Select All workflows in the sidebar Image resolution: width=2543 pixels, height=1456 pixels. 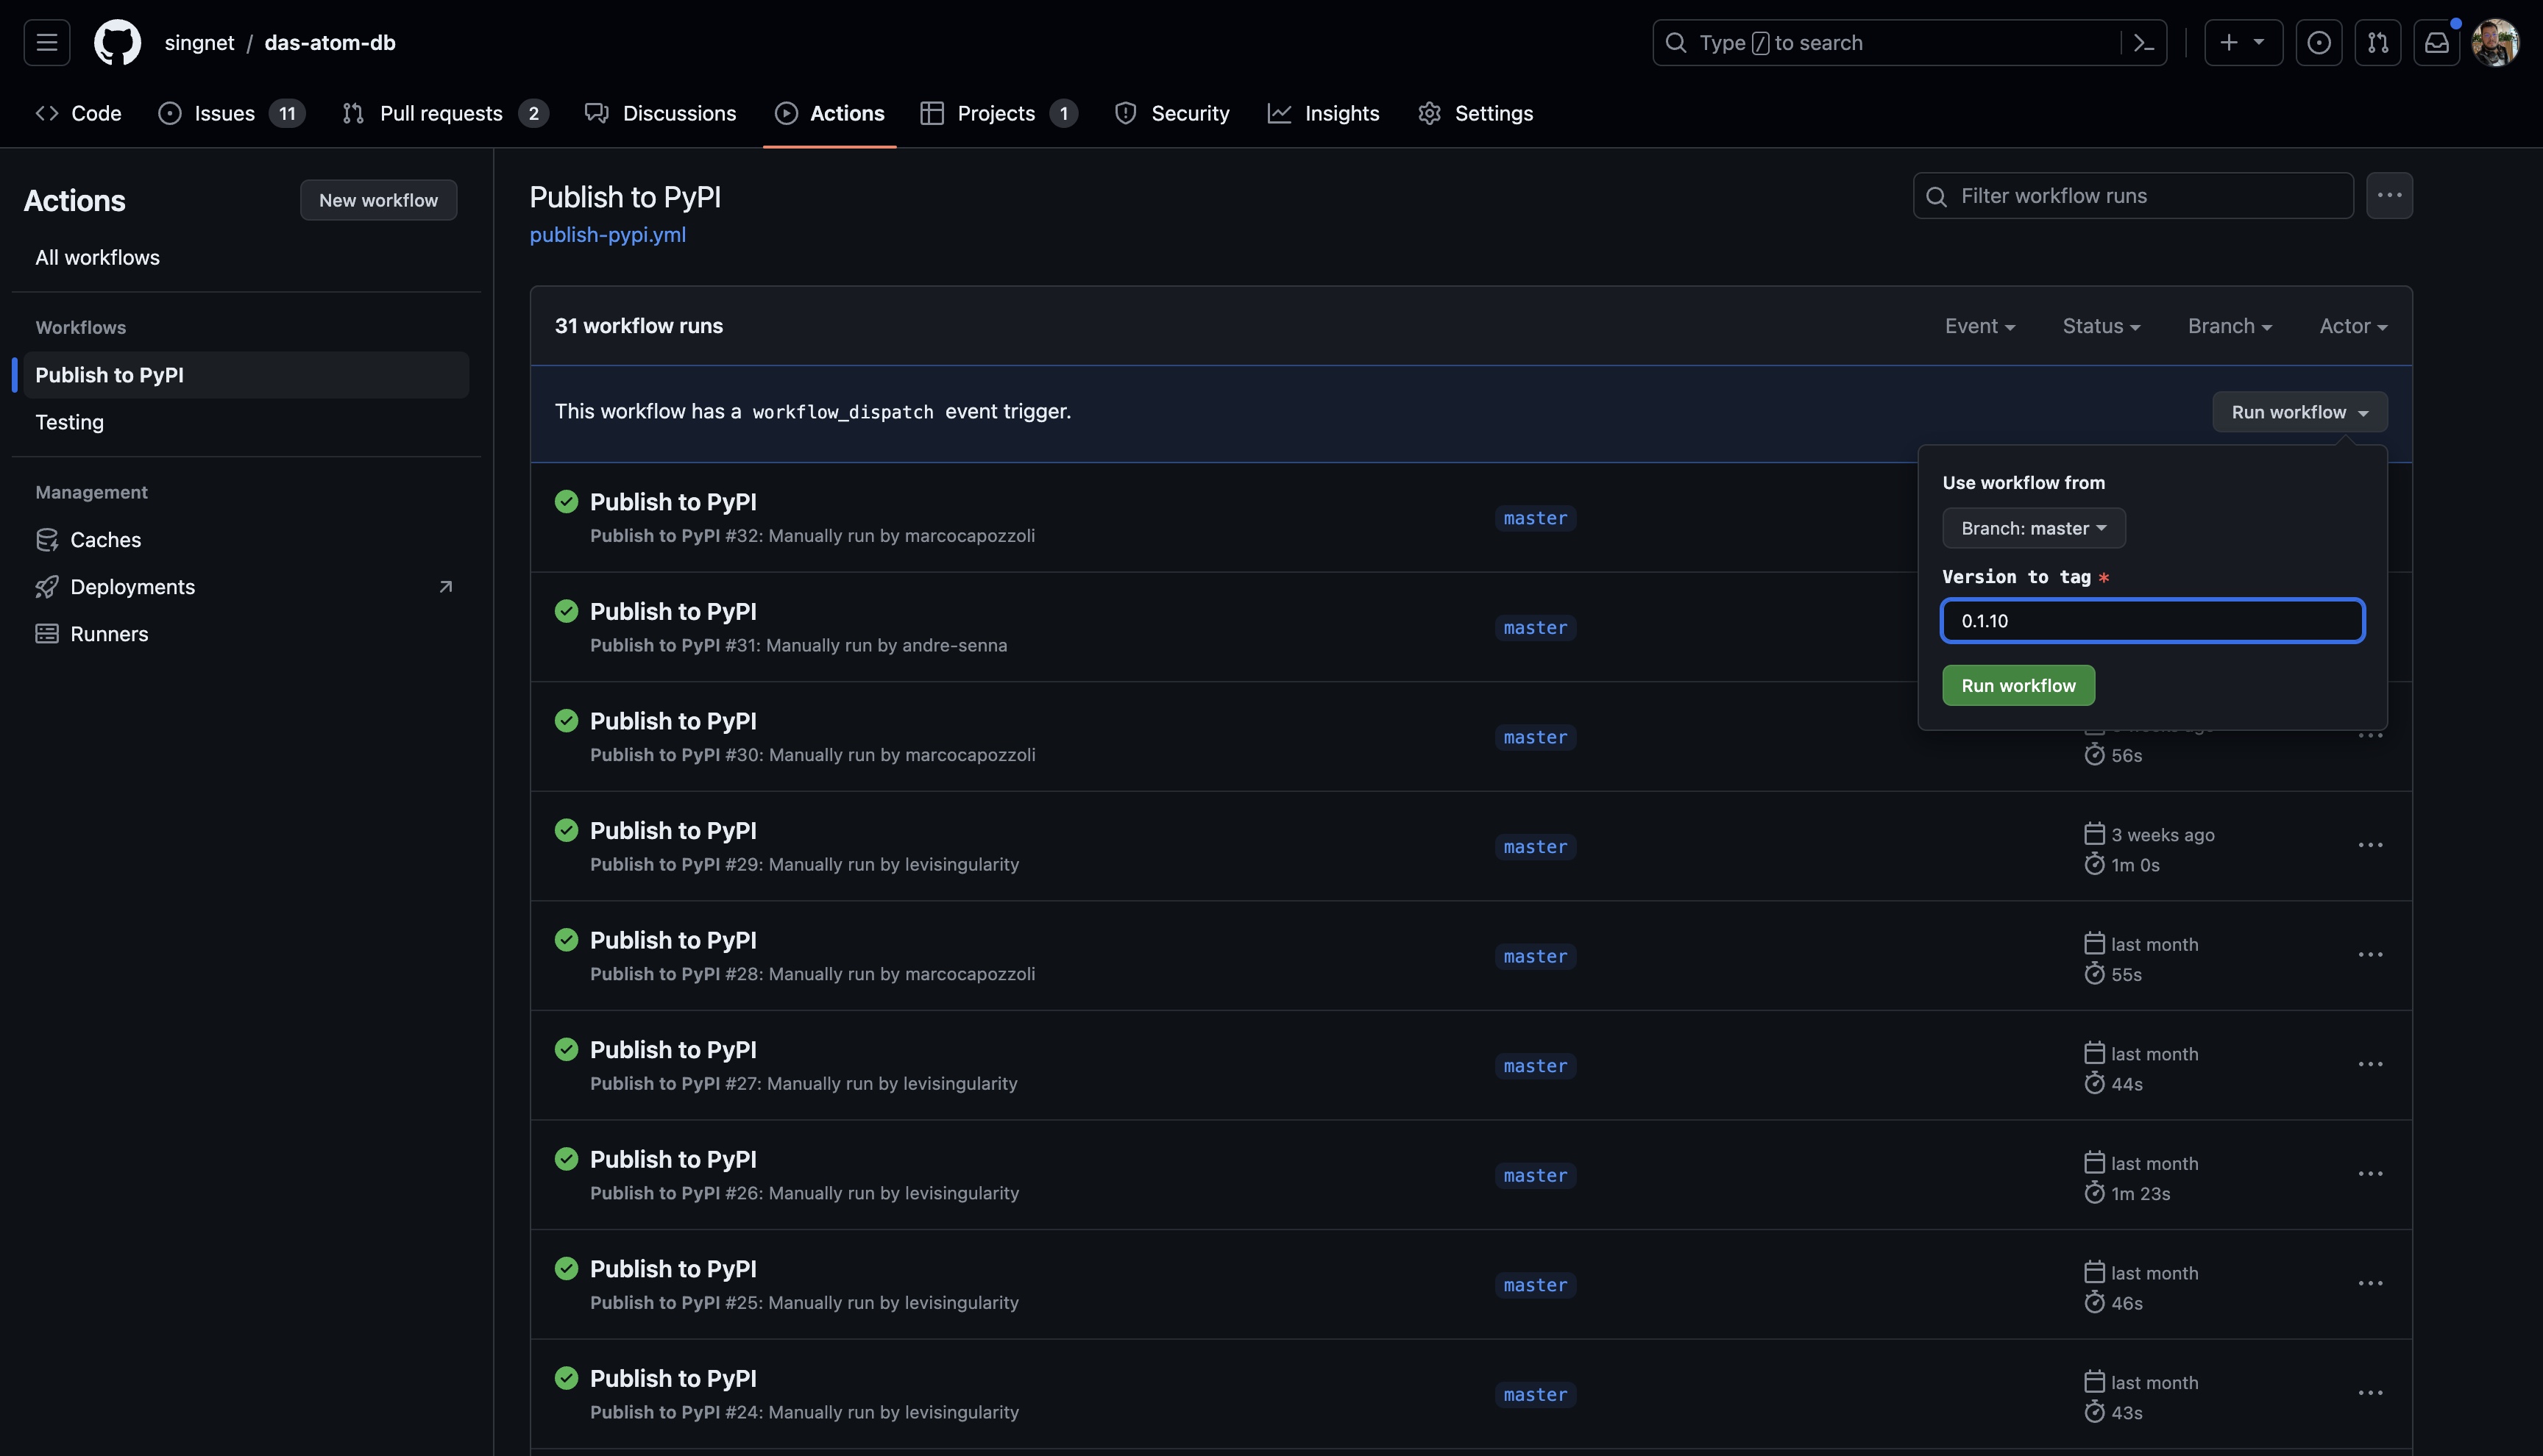coord(245,258)
